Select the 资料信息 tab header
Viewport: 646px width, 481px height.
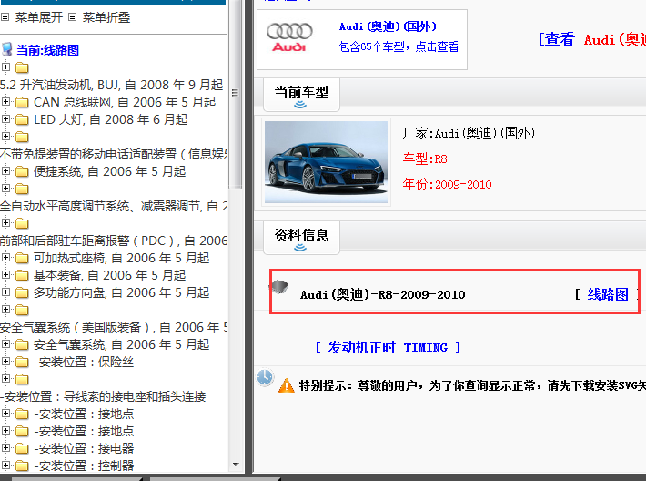[301, 238]
